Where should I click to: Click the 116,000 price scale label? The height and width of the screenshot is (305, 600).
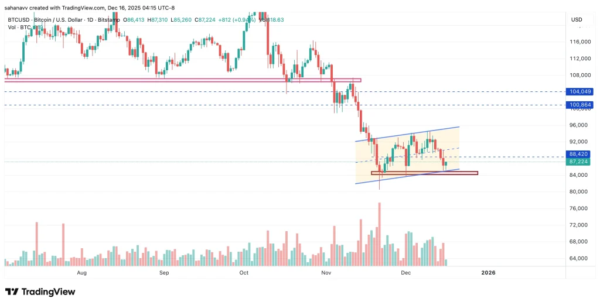[x=580, y=42]
